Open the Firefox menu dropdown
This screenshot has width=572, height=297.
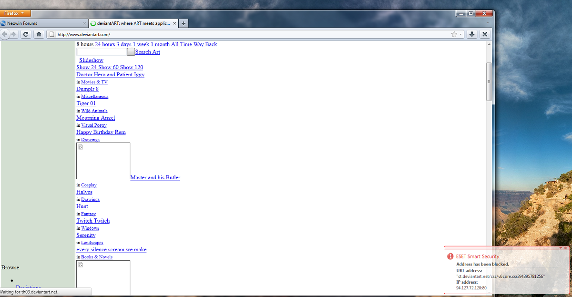coord(15,13)
